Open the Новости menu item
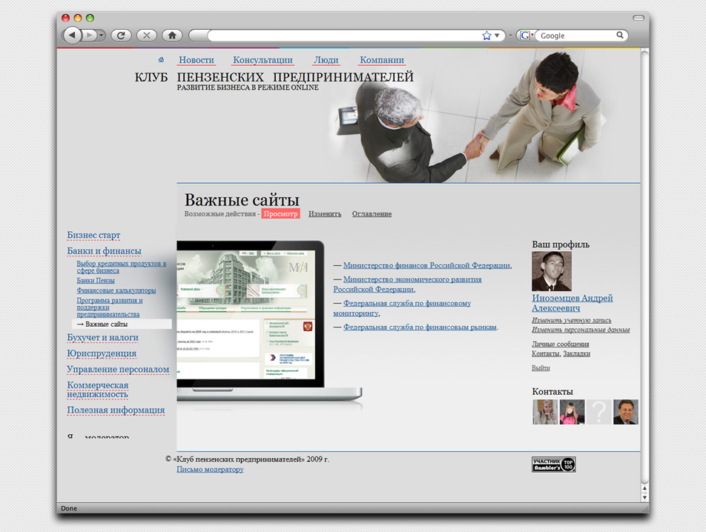 pos(197,60)
